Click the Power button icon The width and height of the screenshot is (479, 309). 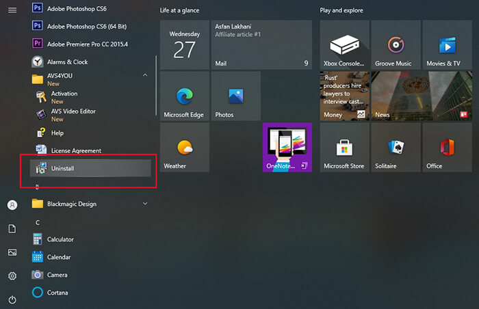[12, 299]
